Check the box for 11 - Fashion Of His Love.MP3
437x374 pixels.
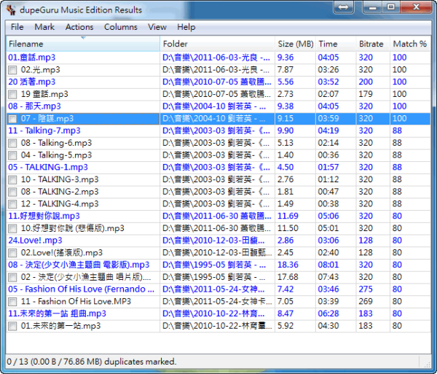tap(12, 301)
